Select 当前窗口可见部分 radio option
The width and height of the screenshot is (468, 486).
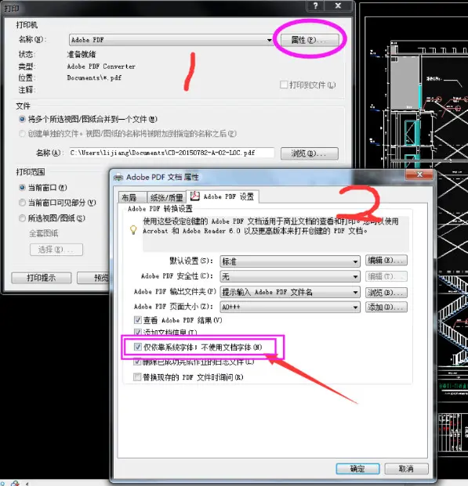[23, 203]
